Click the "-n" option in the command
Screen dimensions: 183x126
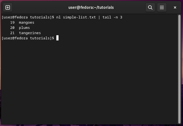(x=116, y=17)
